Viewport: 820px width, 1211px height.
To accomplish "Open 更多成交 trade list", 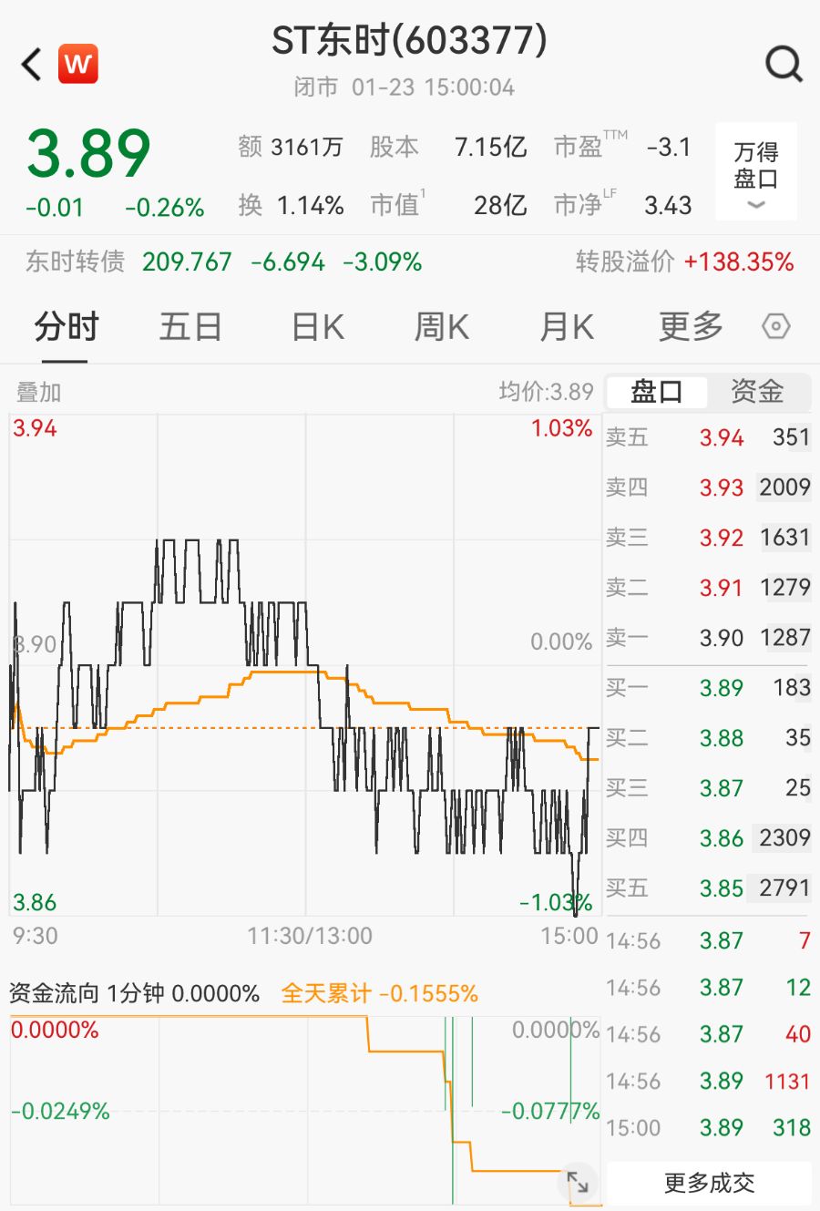I will pos(709,1183).
